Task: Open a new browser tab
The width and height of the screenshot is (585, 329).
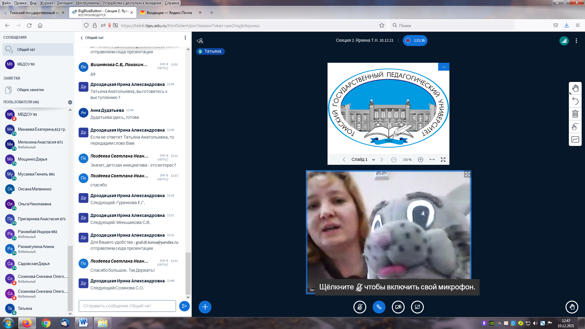Action: pyautogui.click(x=211, y=13)
